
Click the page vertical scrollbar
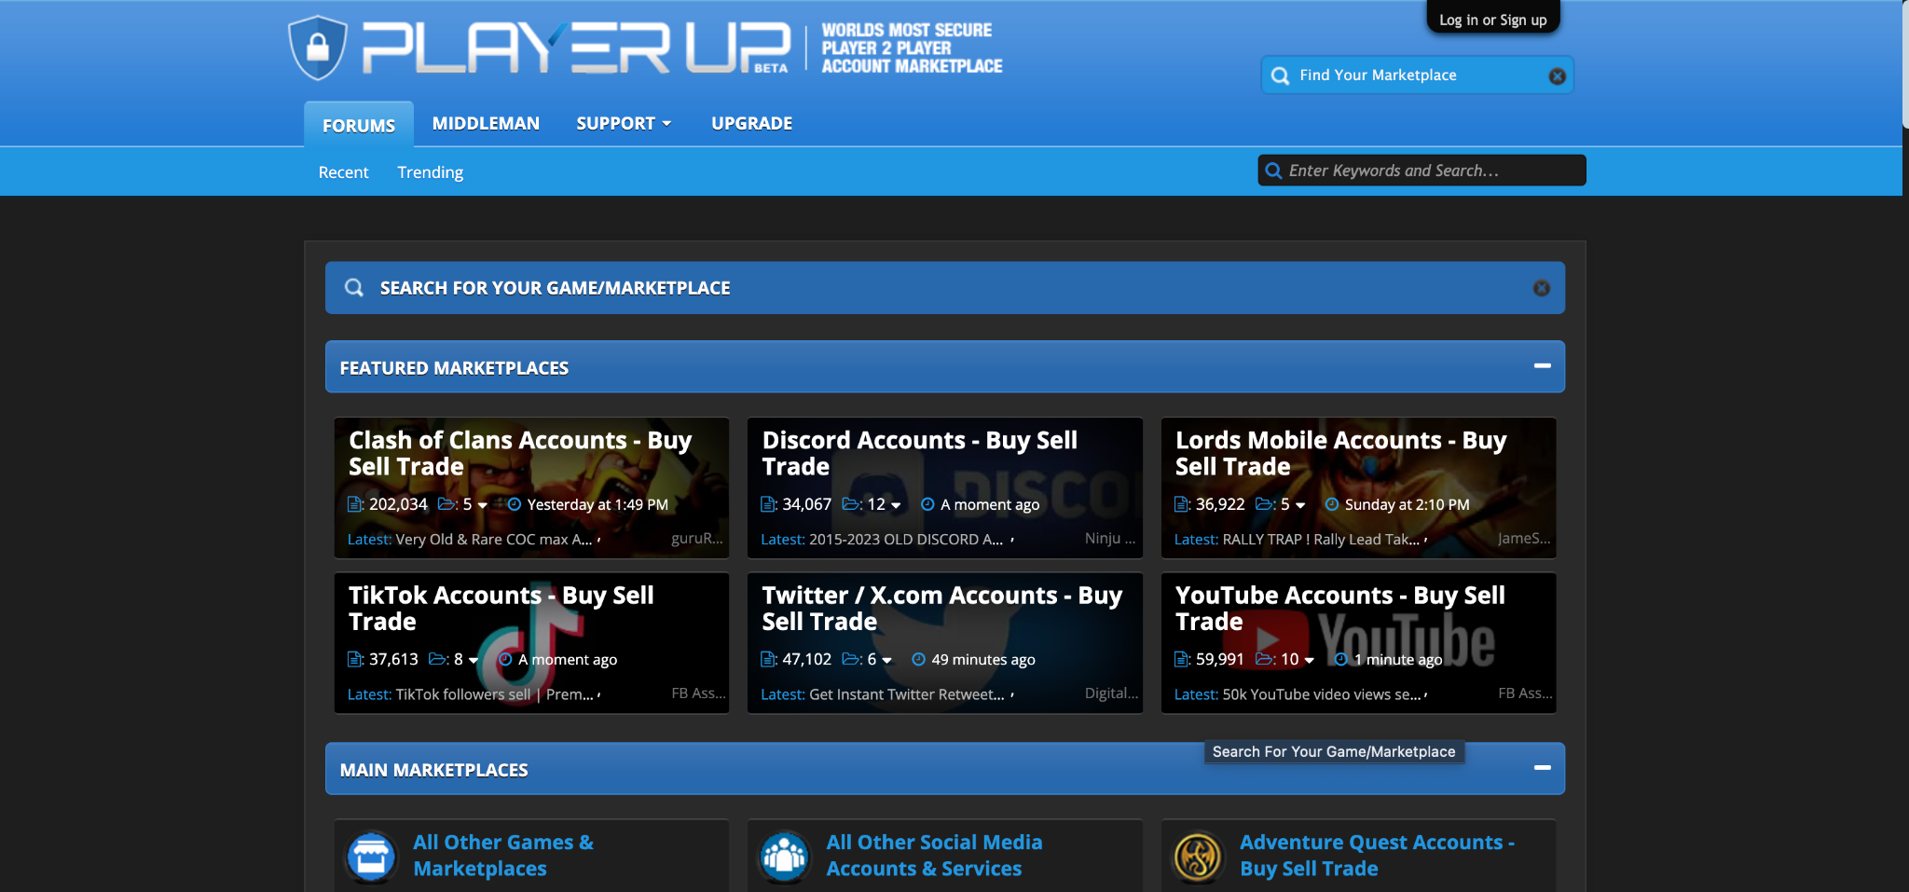click(1905, 63)
